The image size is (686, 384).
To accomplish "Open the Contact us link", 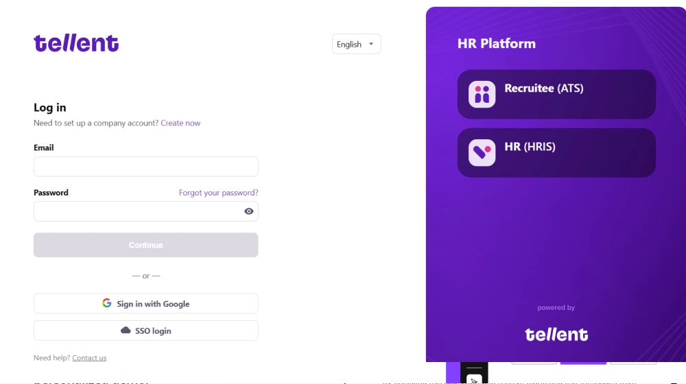I will [89, 358].
